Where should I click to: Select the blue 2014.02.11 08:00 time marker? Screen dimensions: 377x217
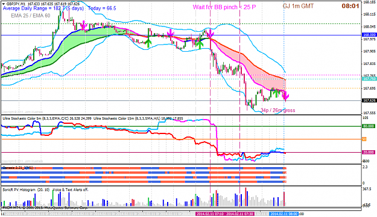point(284,214)
